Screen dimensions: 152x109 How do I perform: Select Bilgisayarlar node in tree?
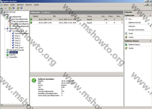(x=14, y=29)
